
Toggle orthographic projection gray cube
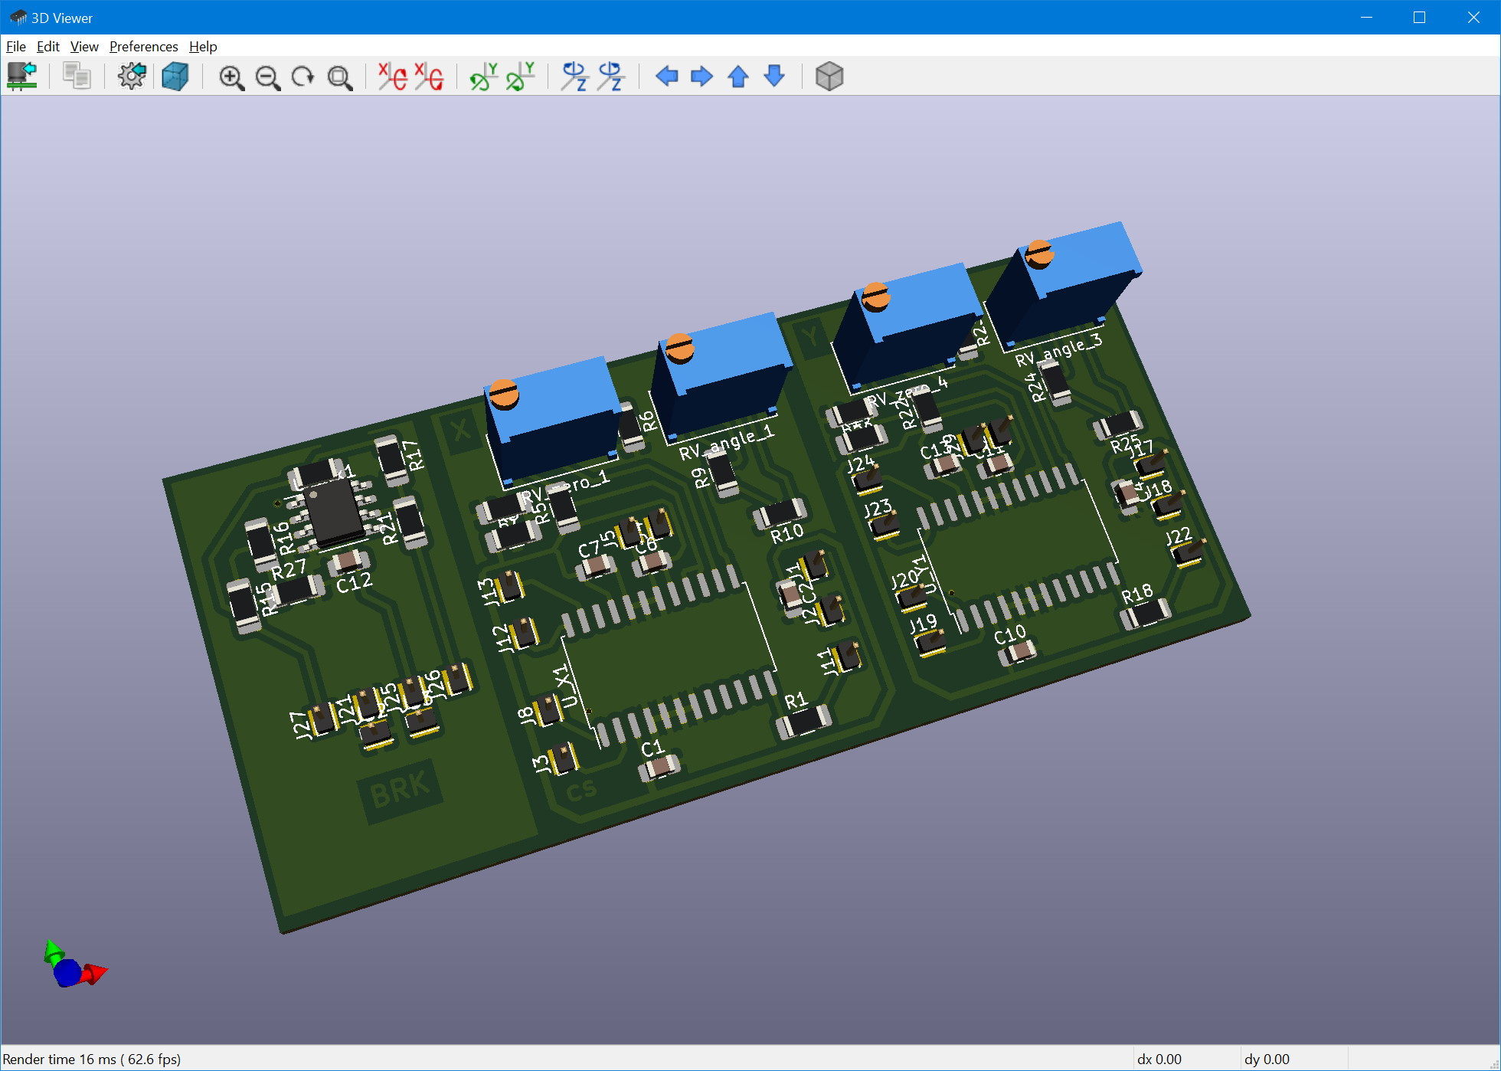click(829, 77)
